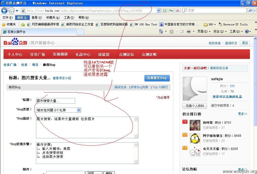This screenshot has height=174, width=257.
Task: Click the Refresh page icon
Action: pos(171,11)
